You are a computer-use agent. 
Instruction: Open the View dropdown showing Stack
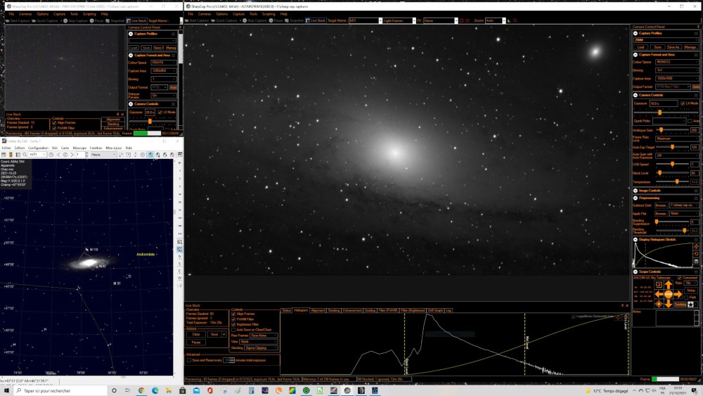pos(259,342)
